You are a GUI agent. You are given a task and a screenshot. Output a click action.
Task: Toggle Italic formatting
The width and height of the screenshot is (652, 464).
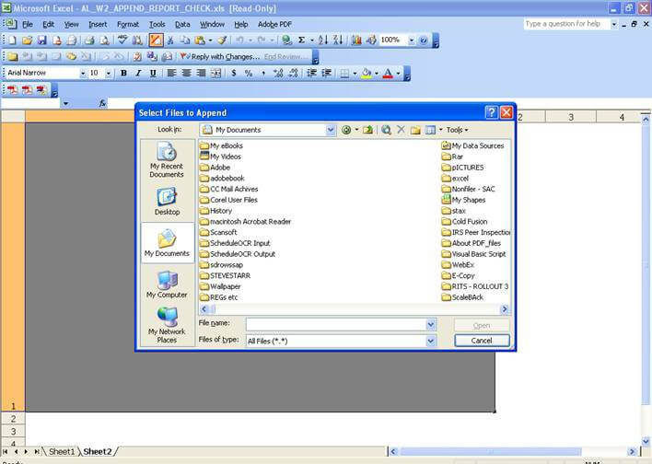pyautogui.click(x=138, y=73)
